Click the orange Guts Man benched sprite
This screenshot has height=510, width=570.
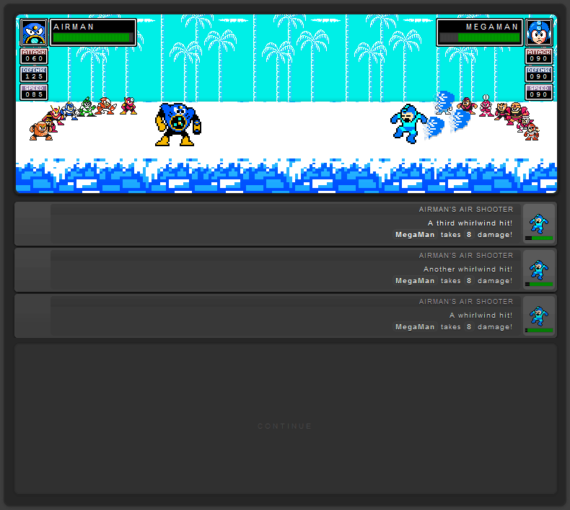pyautogui.click(x=40, y=130)
